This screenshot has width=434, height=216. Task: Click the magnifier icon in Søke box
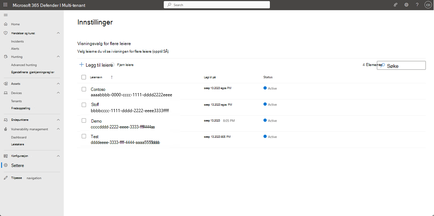point(383,66)
